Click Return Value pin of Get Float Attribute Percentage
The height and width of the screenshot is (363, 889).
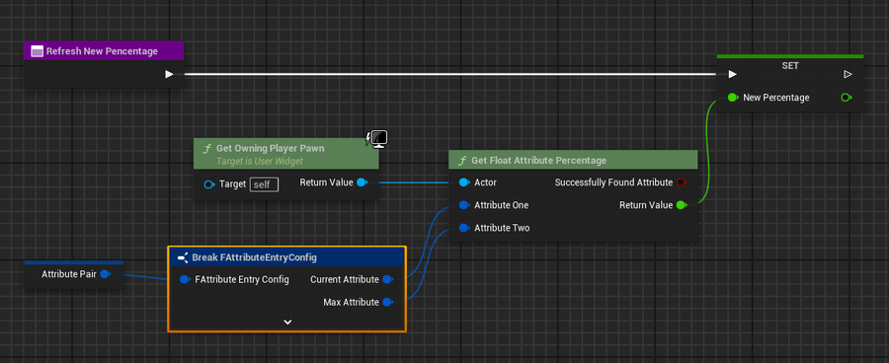682,205
